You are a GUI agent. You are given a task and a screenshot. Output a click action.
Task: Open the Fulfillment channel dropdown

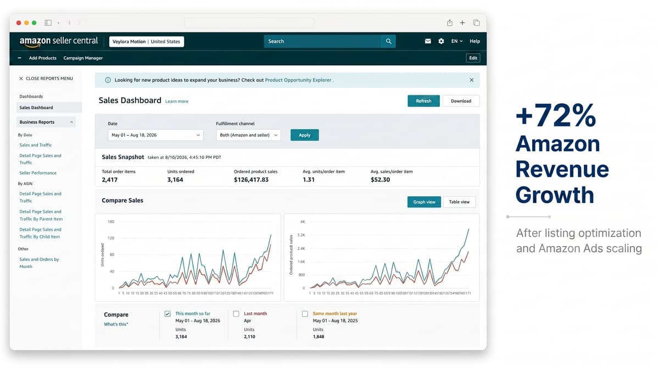[248, 135]
